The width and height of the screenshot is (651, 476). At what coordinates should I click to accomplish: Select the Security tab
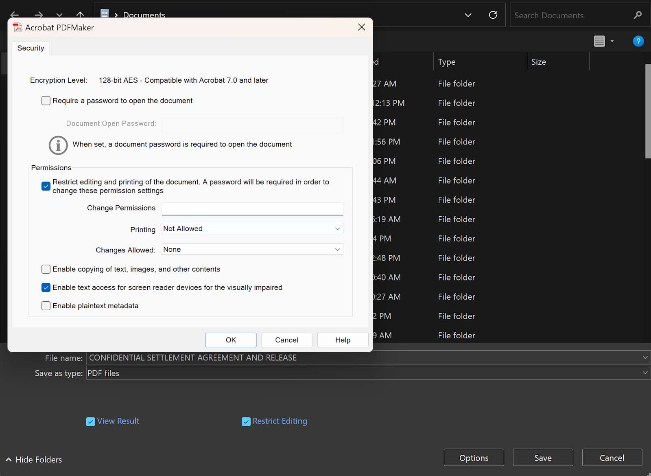tap(31, 48)
